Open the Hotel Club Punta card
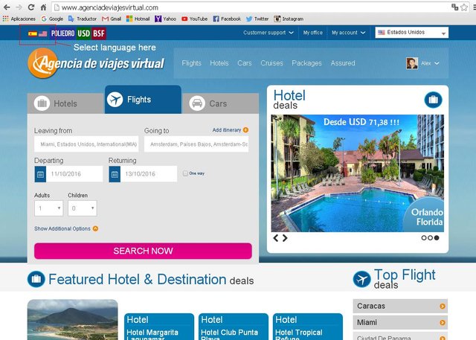 234,327
